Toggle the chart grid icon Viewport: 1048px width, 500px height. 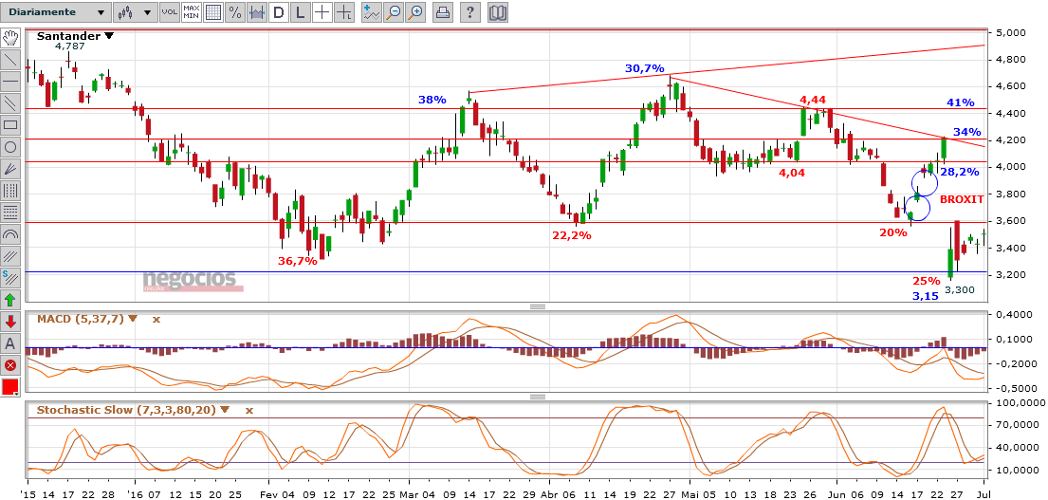213,11
